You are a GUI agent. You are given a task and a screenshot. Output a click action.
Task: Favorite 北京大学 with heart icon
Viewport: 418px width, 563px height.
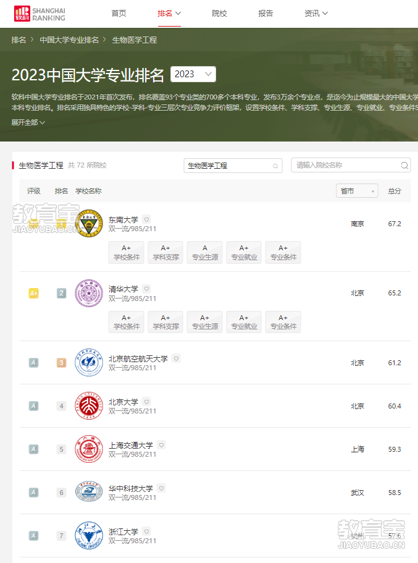pyautogui.click(x=146, y=402)
